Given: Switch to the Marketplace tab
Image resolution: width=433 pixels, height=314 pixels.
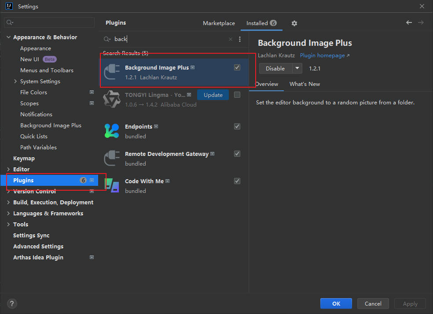Looking at the screenshot, I should point(219,23).
